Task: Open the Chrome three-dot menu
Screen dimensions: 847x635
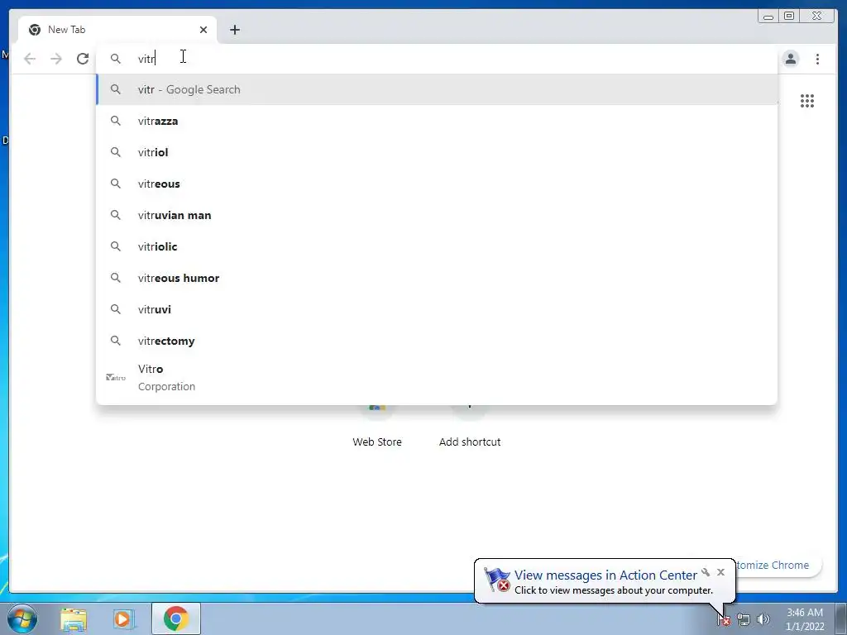Action: (817, 59)
